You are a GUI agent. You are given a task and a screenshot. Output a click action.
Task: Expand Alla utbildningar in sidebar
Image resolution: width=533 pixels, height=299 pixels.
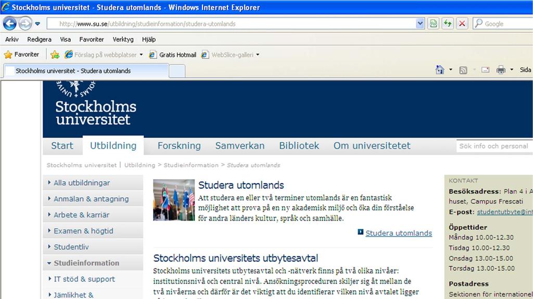(x=93, y=183)
